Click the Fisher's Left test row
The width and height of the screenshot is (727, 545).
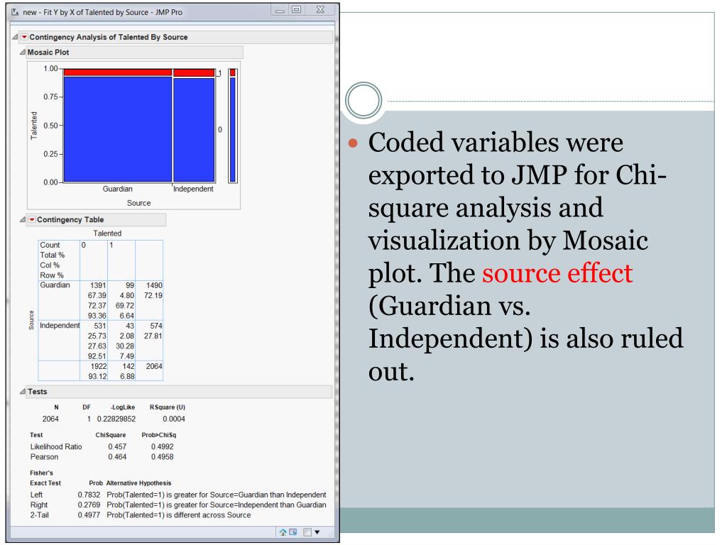[x=178, y=495]
